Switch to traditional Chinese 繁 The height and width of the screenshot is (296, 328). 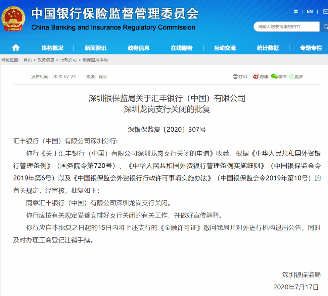296,12
